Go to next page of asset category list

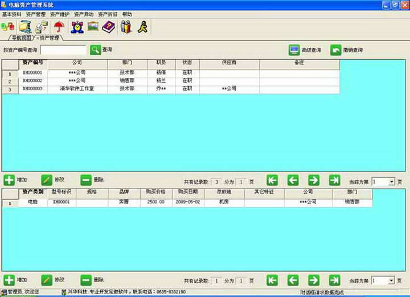(314, 280)
